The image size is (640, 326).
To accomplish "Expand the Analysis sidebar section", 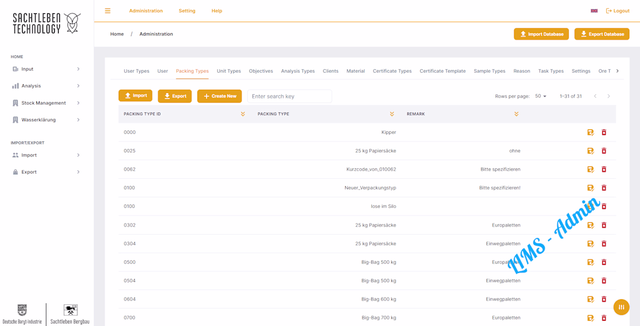I will 47,86.
